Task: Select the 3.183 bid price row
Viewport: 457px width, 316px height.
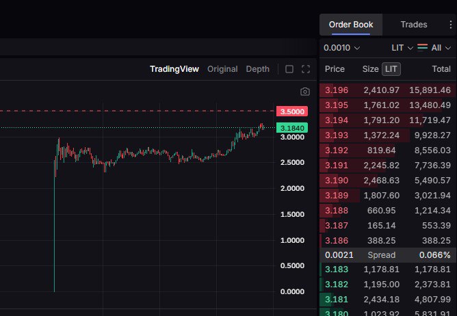Action: click(x=388, y=269)
